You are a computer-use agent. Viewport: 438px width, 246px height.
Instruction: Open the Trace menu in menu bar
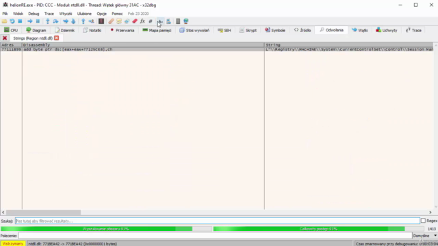pos(49,14)
